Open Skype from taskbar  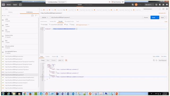point(41,94)
